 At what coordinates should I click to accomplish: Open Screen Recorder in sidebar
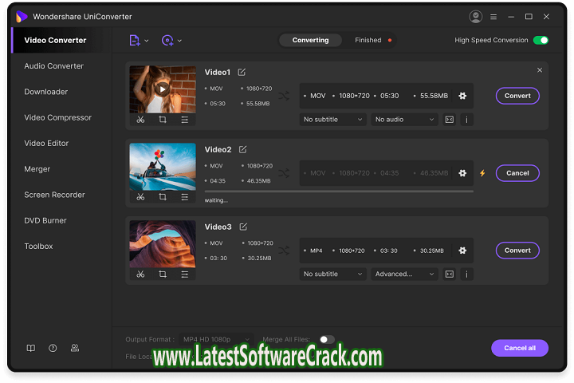[x=54, y=195]
